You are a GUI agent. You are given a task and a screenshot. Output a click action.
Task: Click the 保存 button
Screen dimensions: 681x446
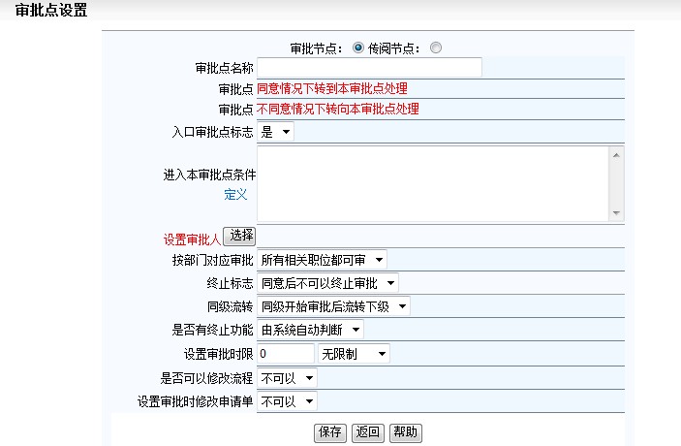330,432
